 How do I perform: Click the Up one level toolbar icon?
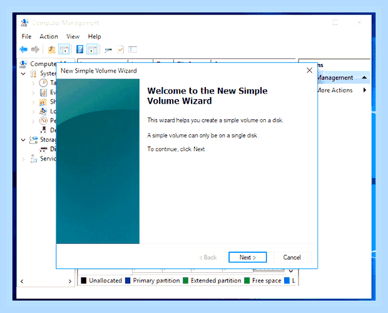(x=51, y=50)
